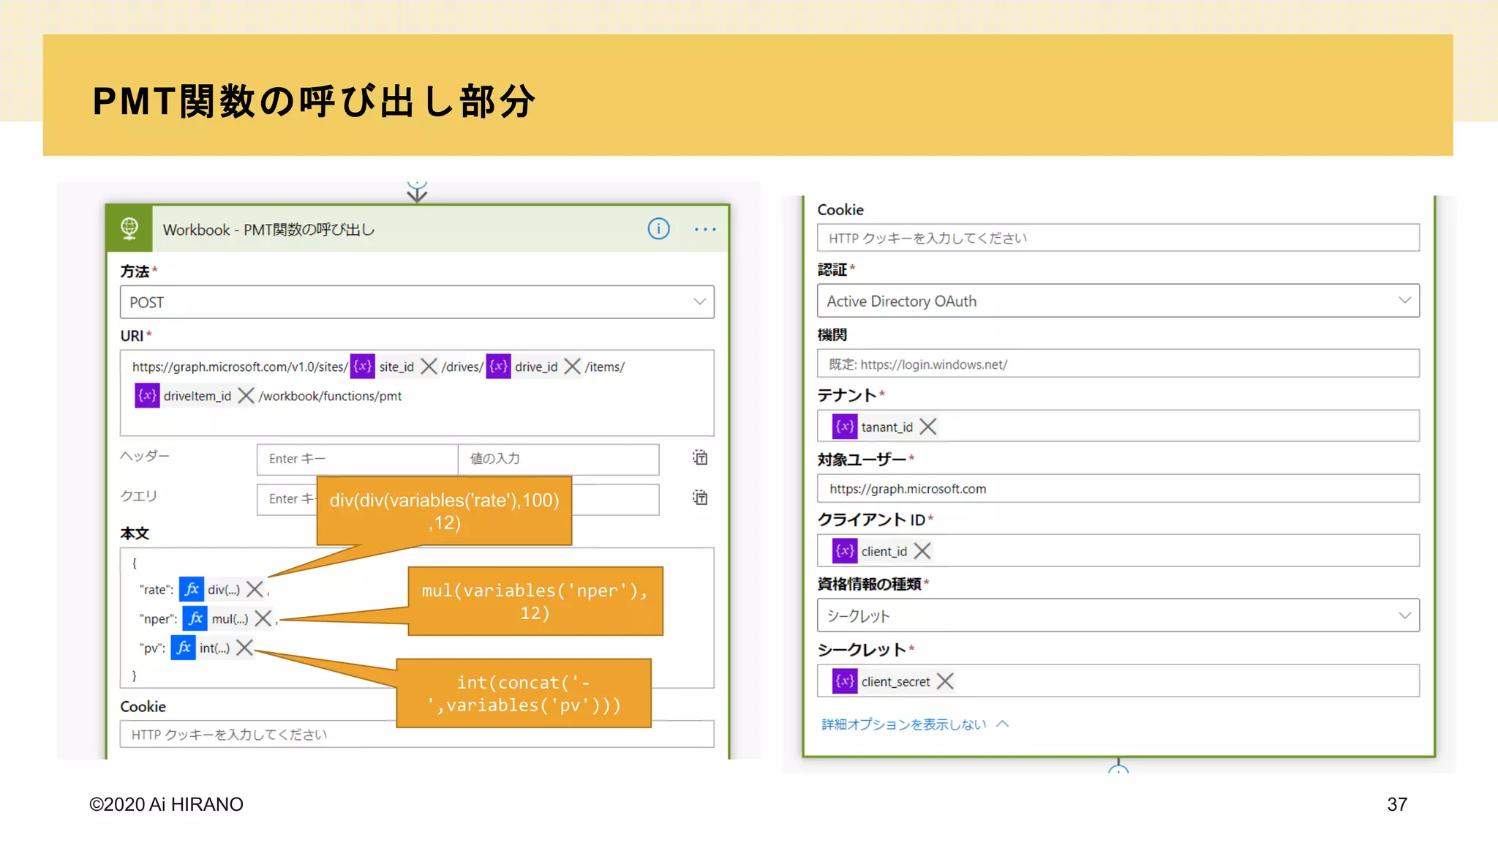Viewport: 1498px width, 843px height.
Task: Remove the site_id variable token
Action: [429, 367]
